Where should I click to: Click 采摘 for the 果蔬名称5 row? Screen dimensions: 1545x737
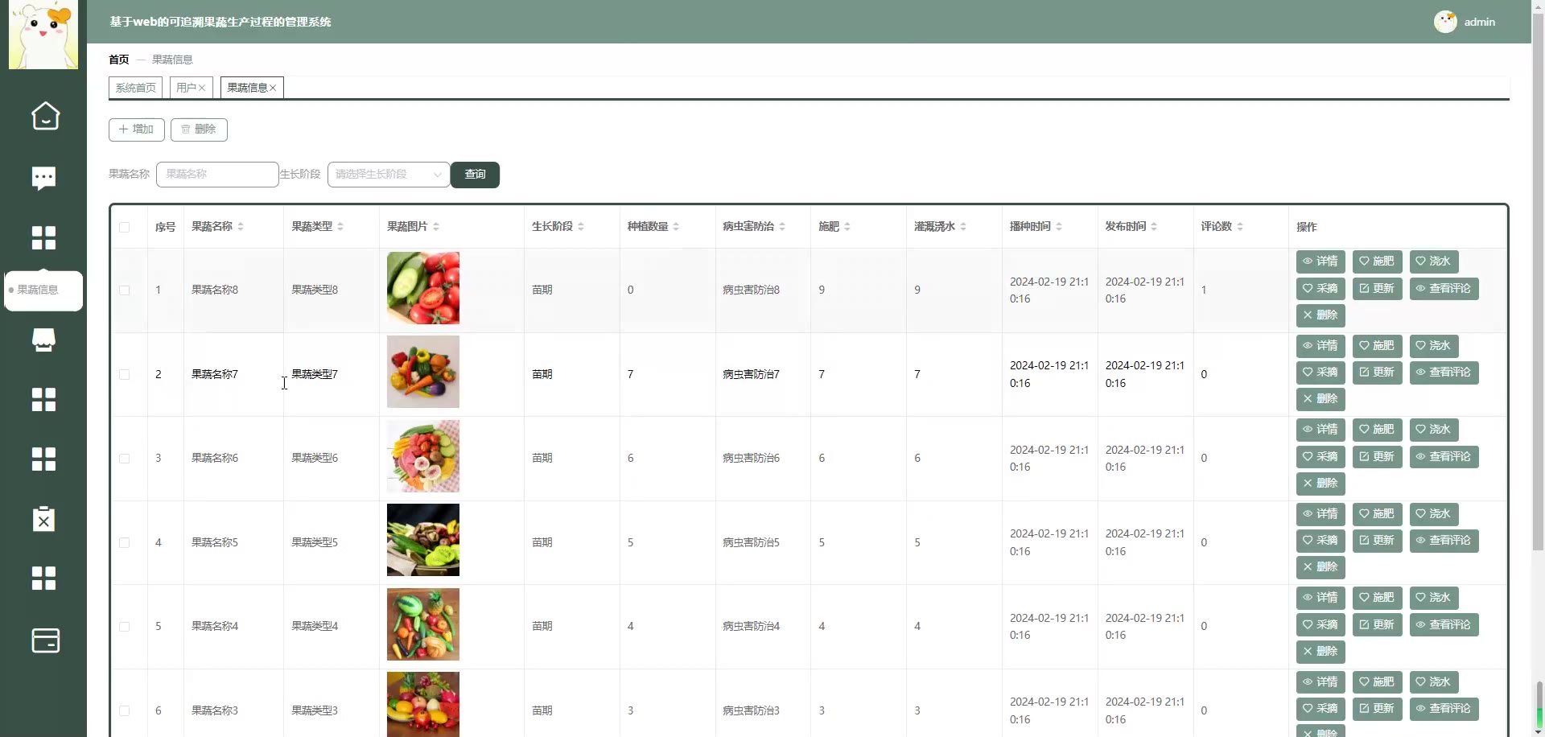1320,541
